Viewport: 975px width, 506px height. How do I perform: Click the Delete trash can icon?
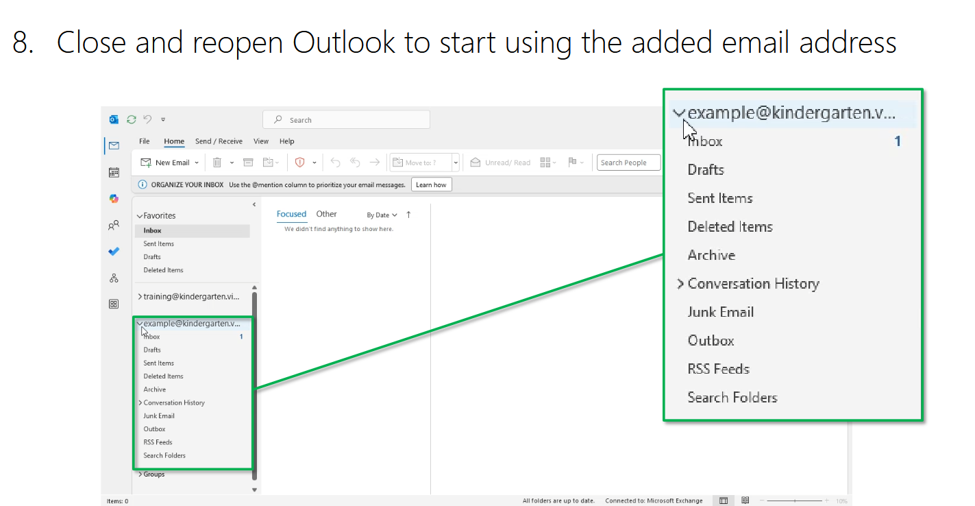(x=217, y=162)
